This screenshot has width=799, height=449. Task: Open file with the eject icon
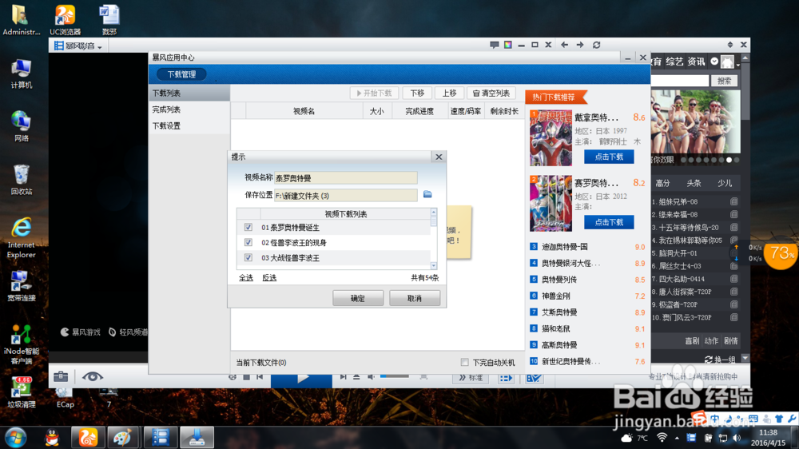point(356,376)
